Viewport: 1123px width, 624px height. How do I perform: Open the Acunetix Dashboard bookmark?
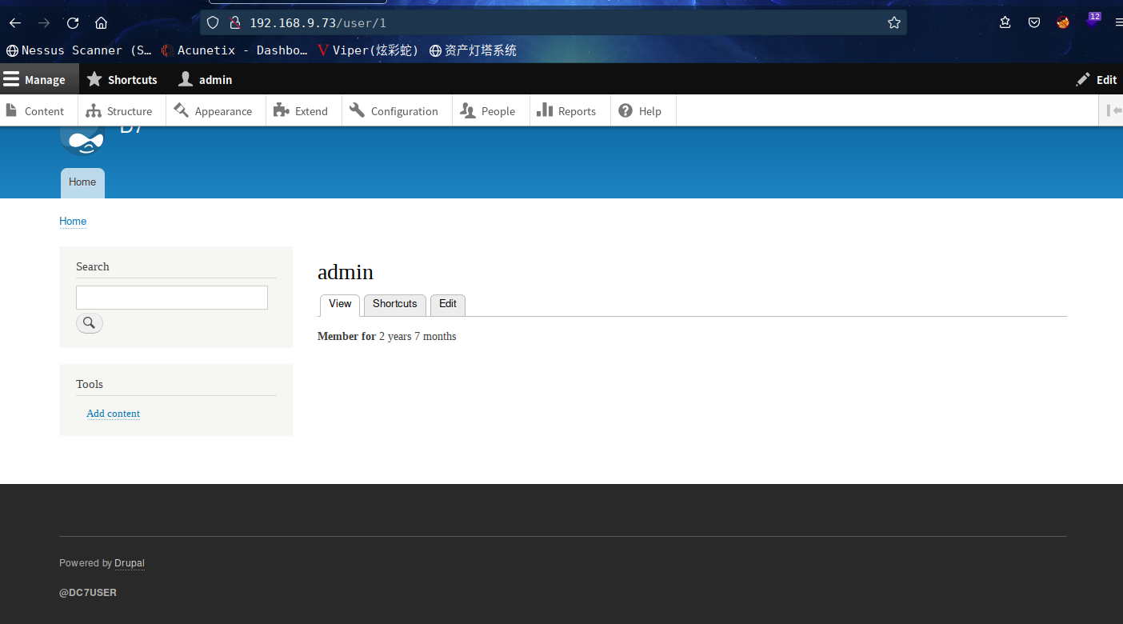coord(234,50)
